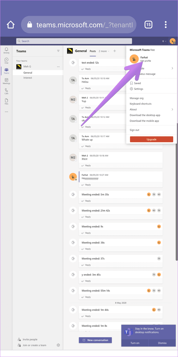Open Files in the left rail
Screen dimensions: 178x357
click(x=6, y=102)
